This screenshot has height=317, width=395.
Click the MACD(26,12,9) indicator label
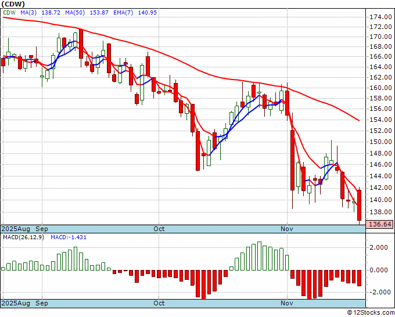tap(23, 237)
